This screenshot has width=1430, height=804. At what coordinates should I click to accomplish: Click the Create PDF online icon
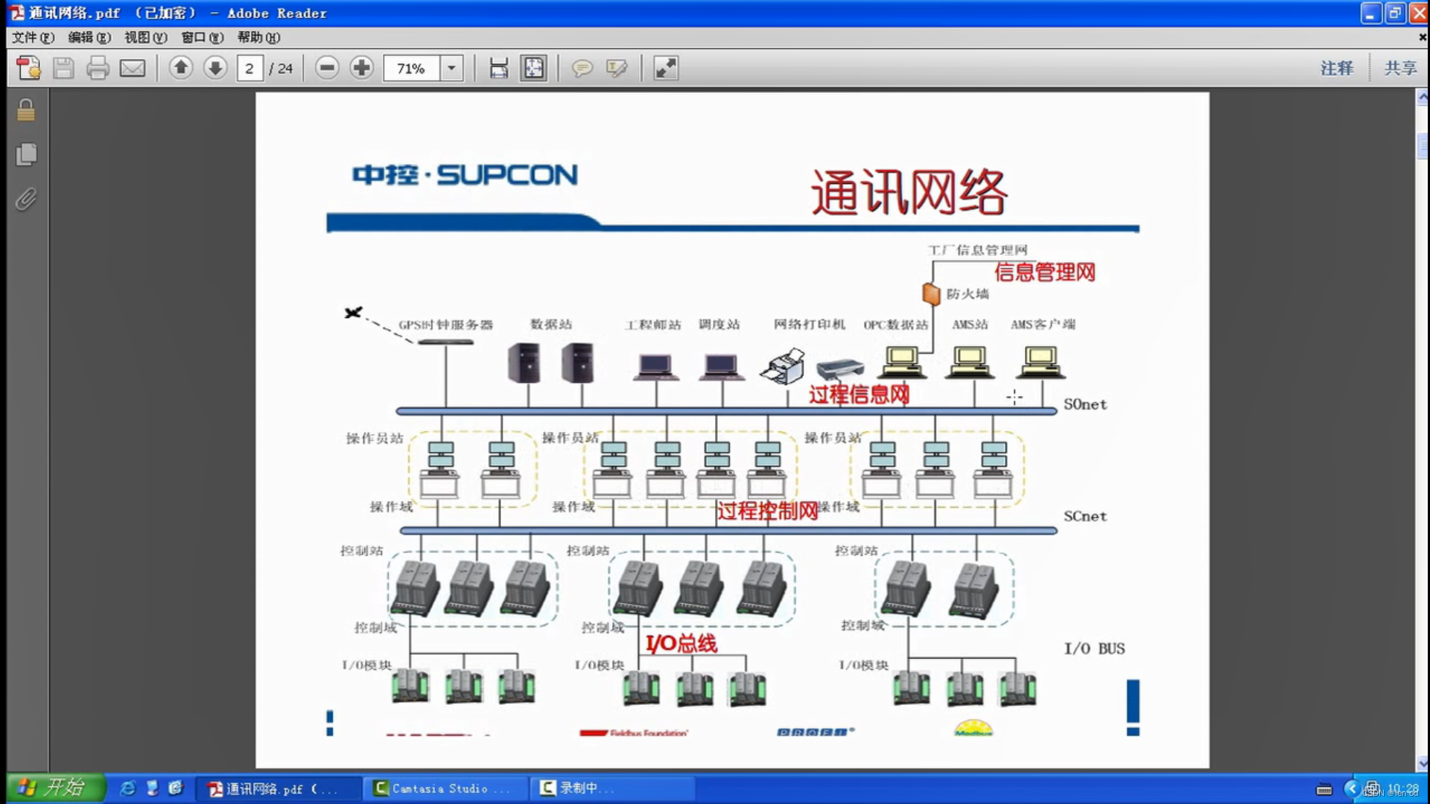(x=28, y=68)
